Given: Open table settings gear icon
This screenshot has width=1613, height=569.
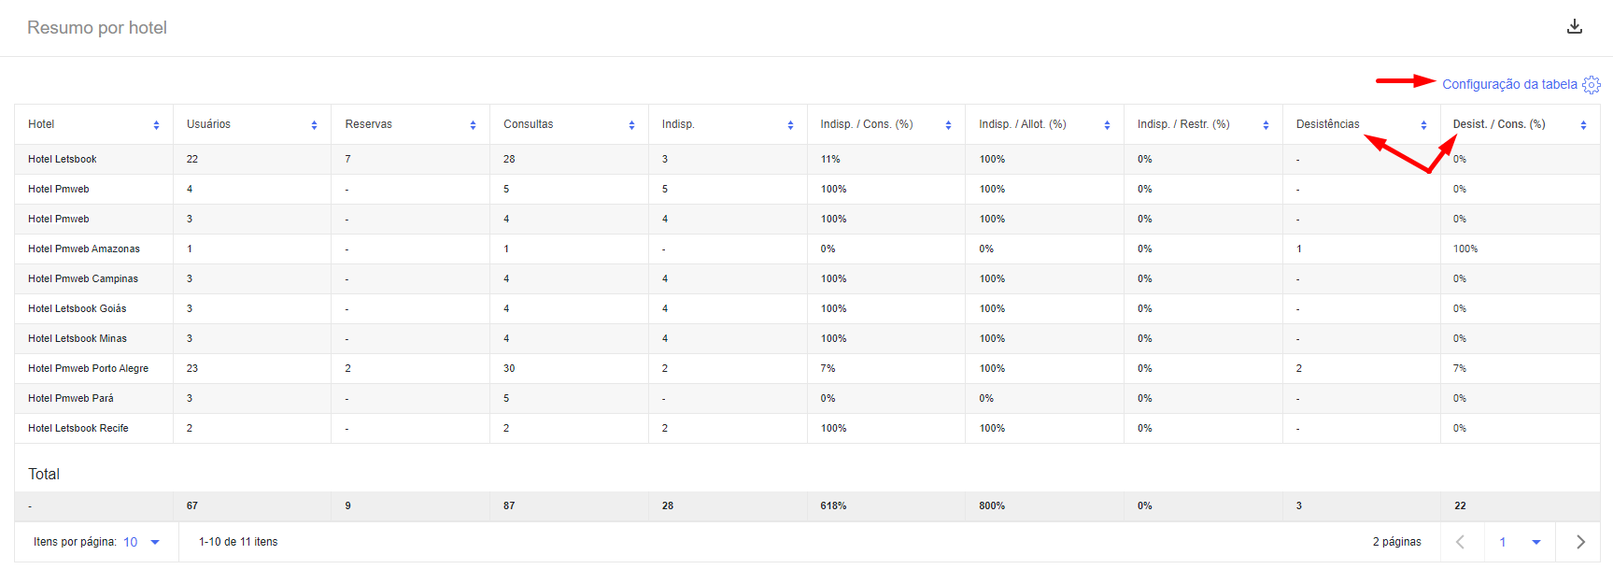Looking at the screenshot, I should coord(1592,84).
